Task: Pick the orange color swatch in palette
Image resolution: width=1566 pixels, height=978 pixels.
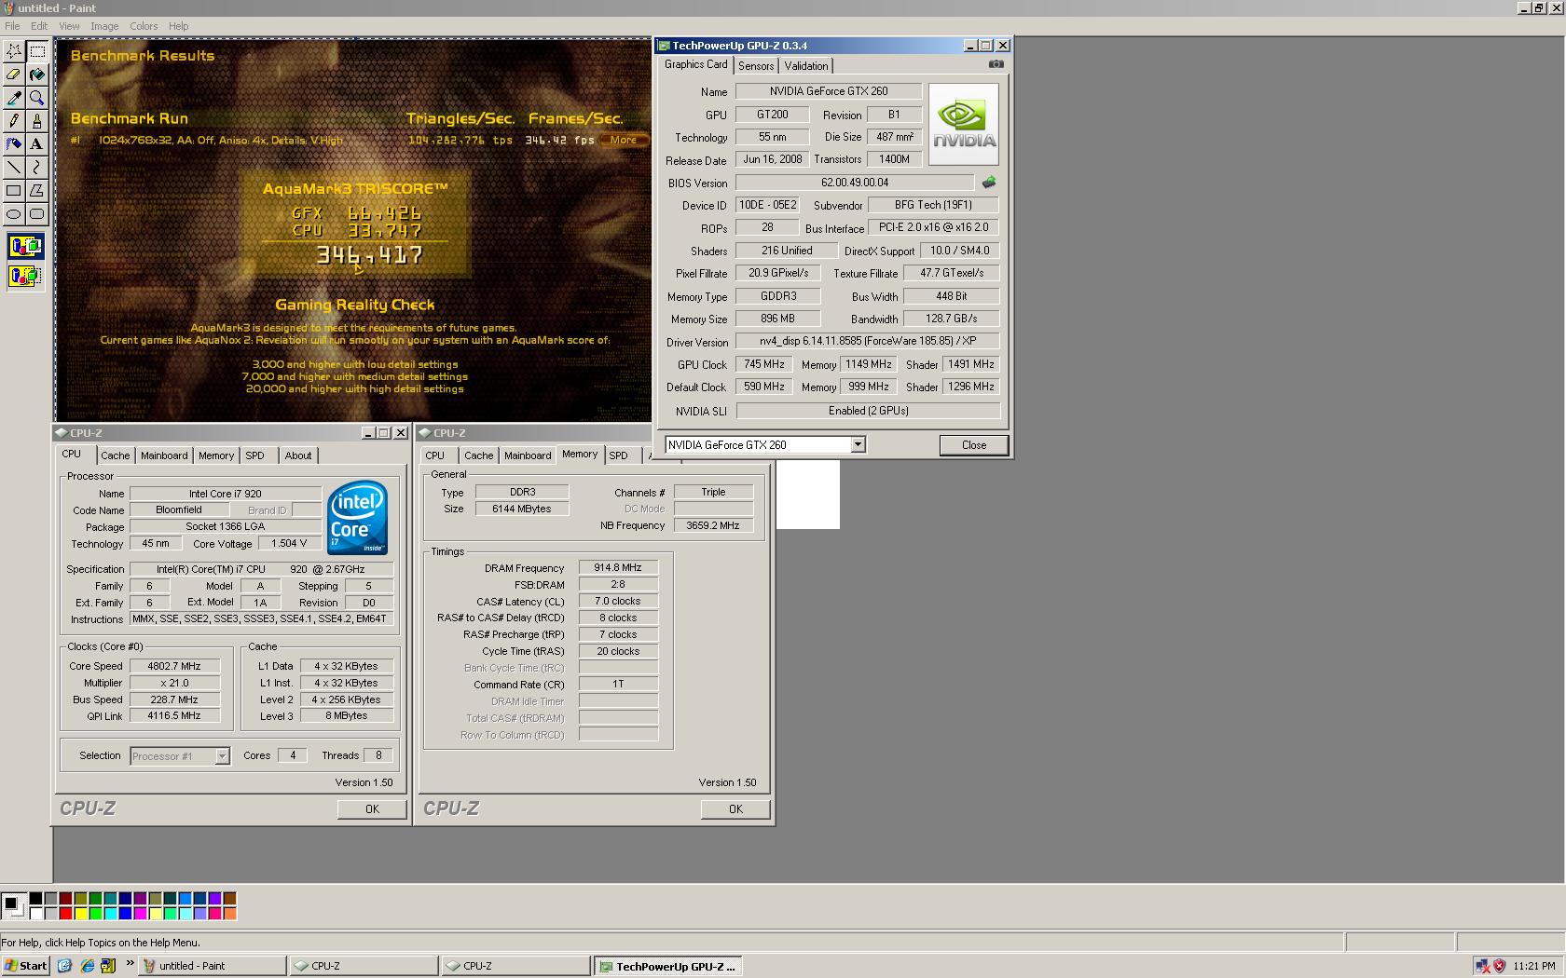Action: pyautogui.click(x=229, y=914)
